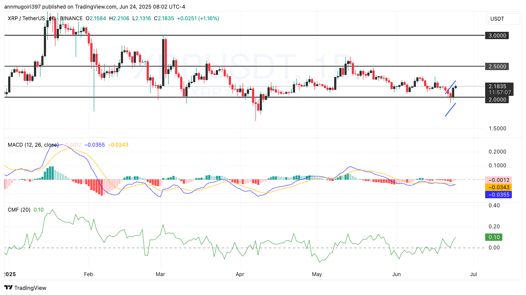
Task: Click the May label on time axis
Action: [x=317, y=273]
